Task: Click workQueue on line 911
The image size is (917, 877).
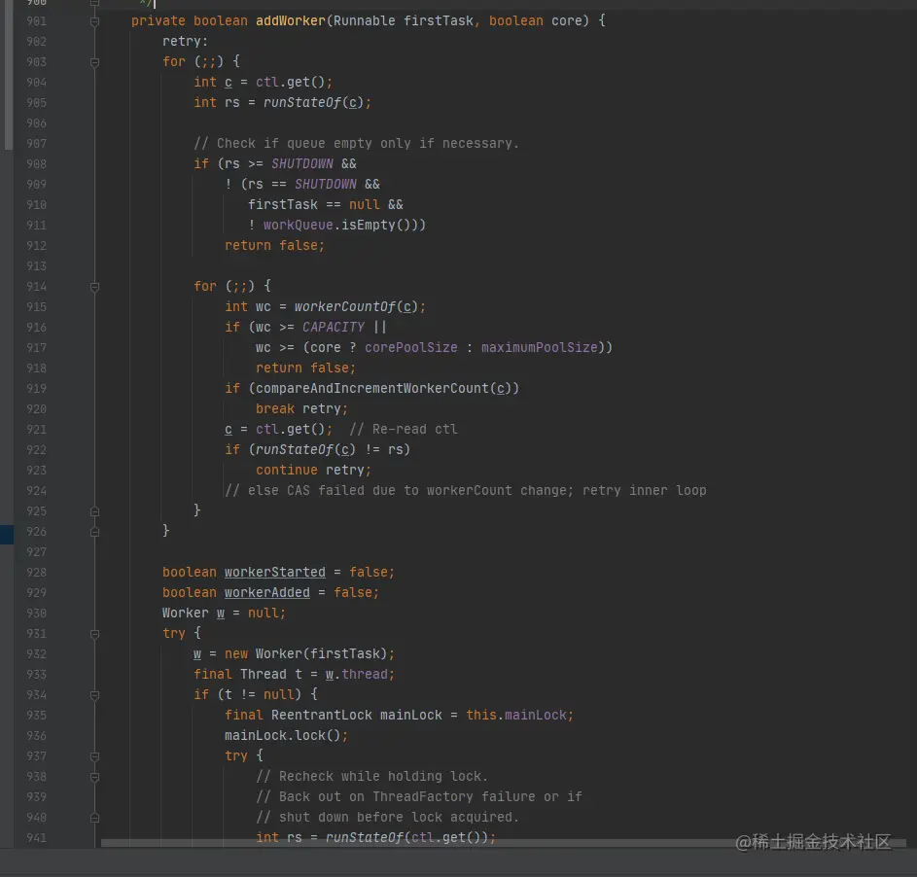Action: (299, 226)
